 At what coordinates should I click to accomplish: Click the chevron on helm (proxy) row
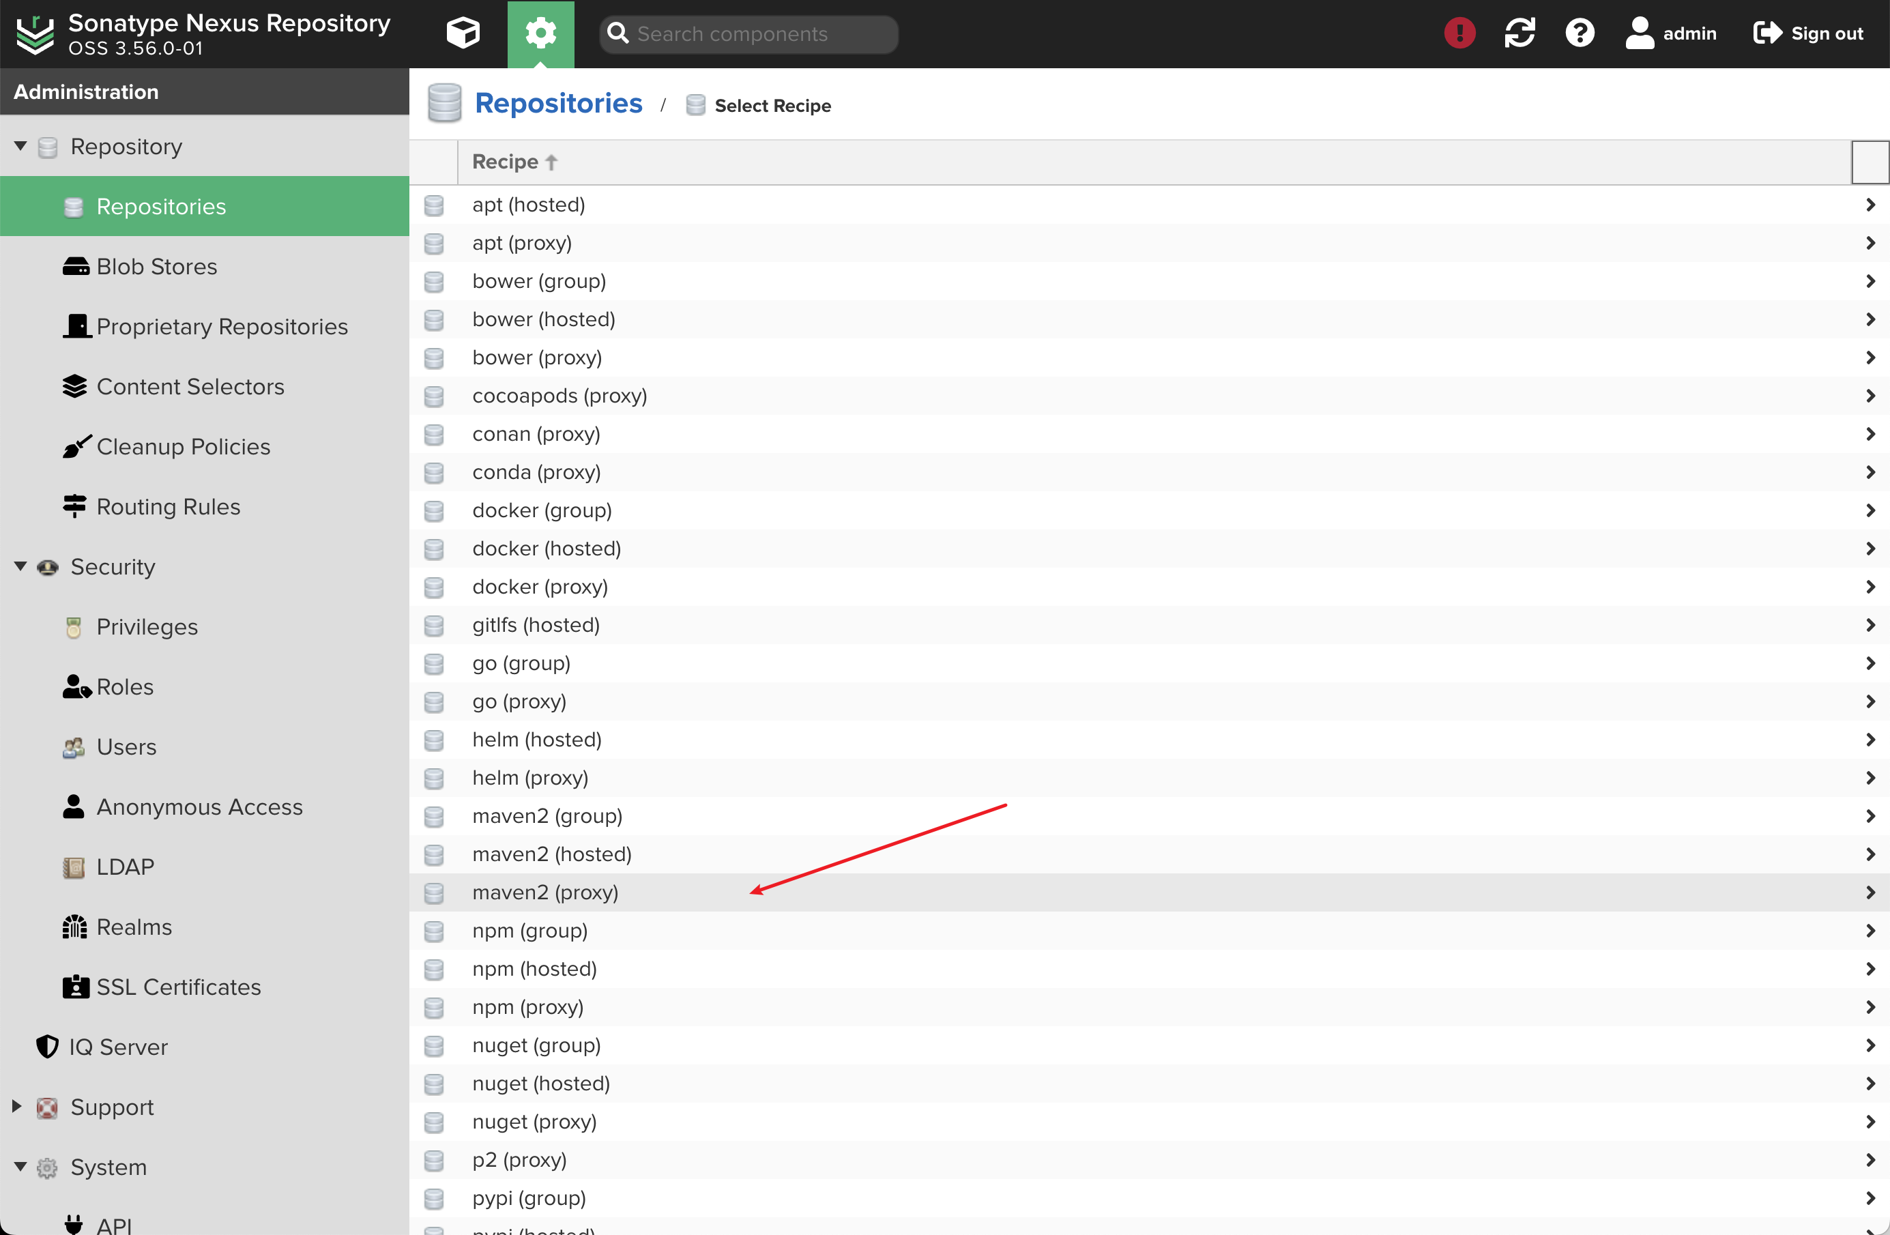click(1871, 779)
